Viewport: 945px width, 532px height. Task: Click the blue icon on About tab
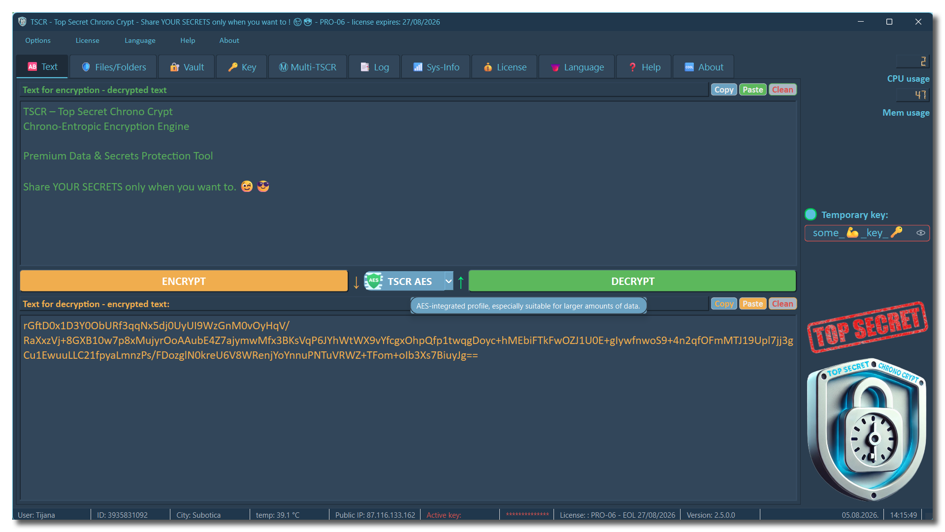click(x=689, y=67)
